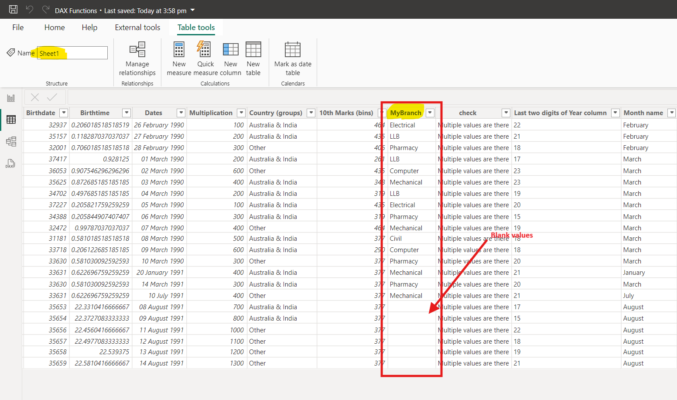Expand the Birthdate column filter dropdown
This screenshot has height=400, width=677.
click(x=64, y=113)
